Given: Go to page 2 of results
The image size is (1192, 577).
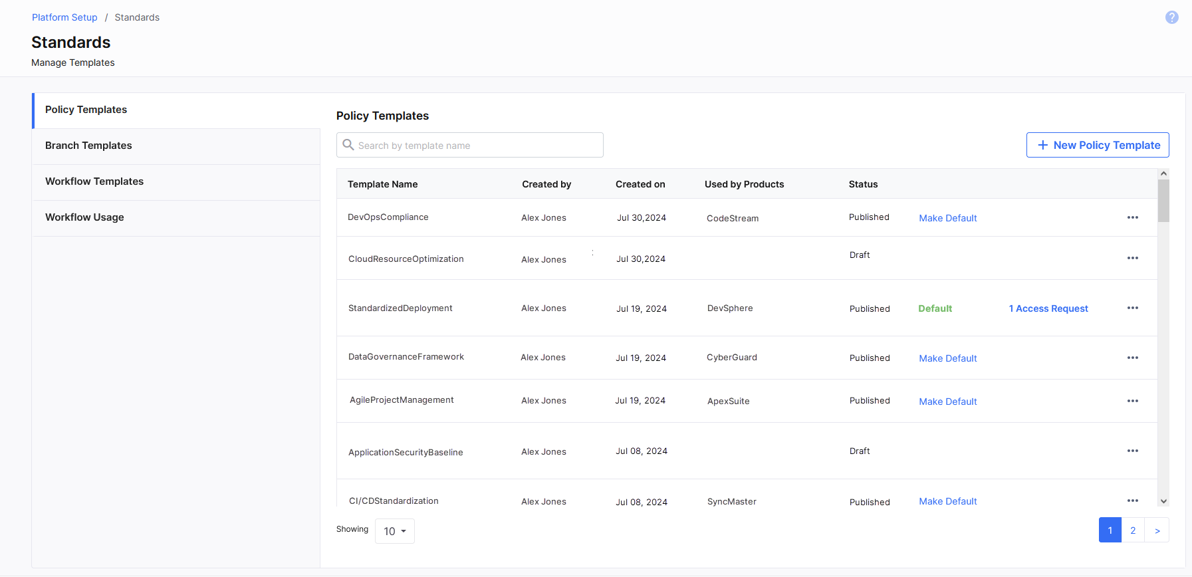Looking at the screenshot, I should [x=1133, y=530].
